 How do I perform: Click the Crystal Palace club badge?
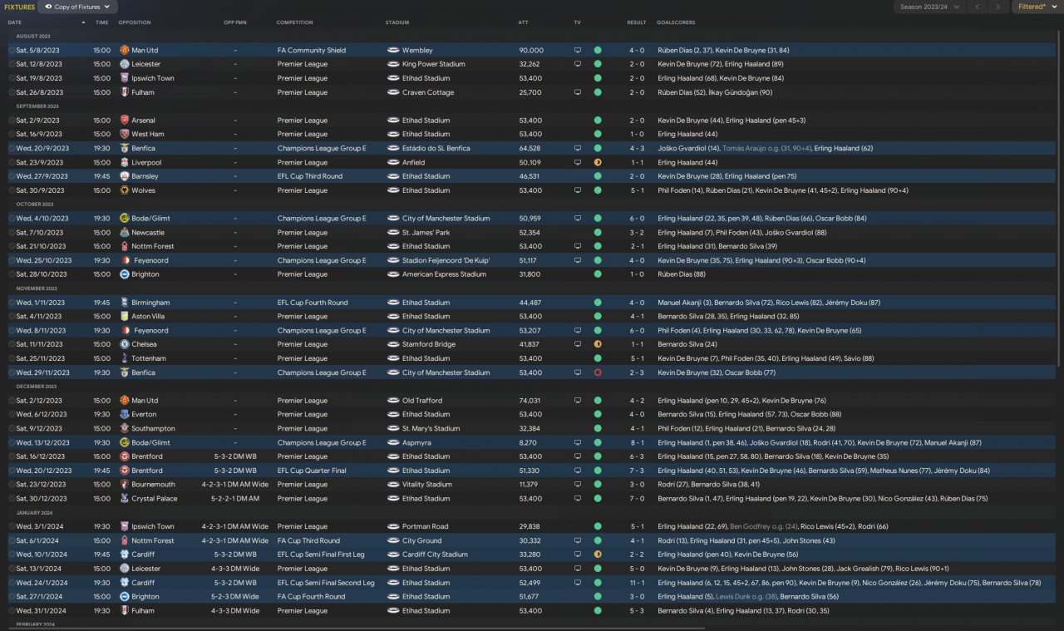click(x=124, y=499)
